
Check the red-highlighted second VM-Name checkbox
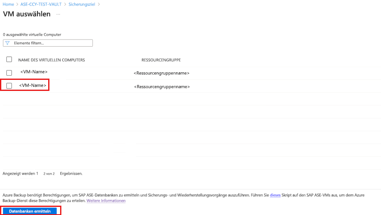[x=9, y=86]
